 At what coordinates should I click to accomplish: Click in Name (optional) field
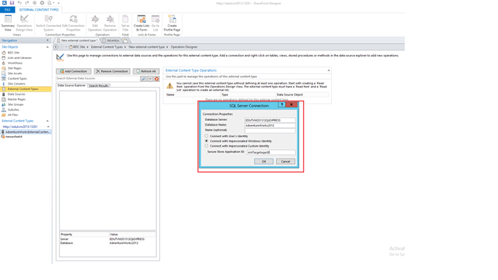click(x=270, y=131)
